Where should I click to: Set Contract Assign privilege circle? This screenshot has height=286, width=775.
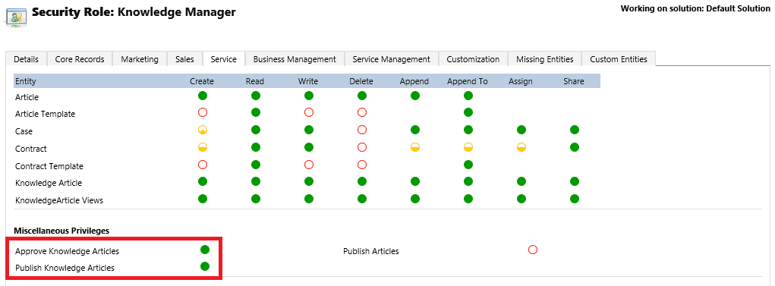[x=521, y=147]
